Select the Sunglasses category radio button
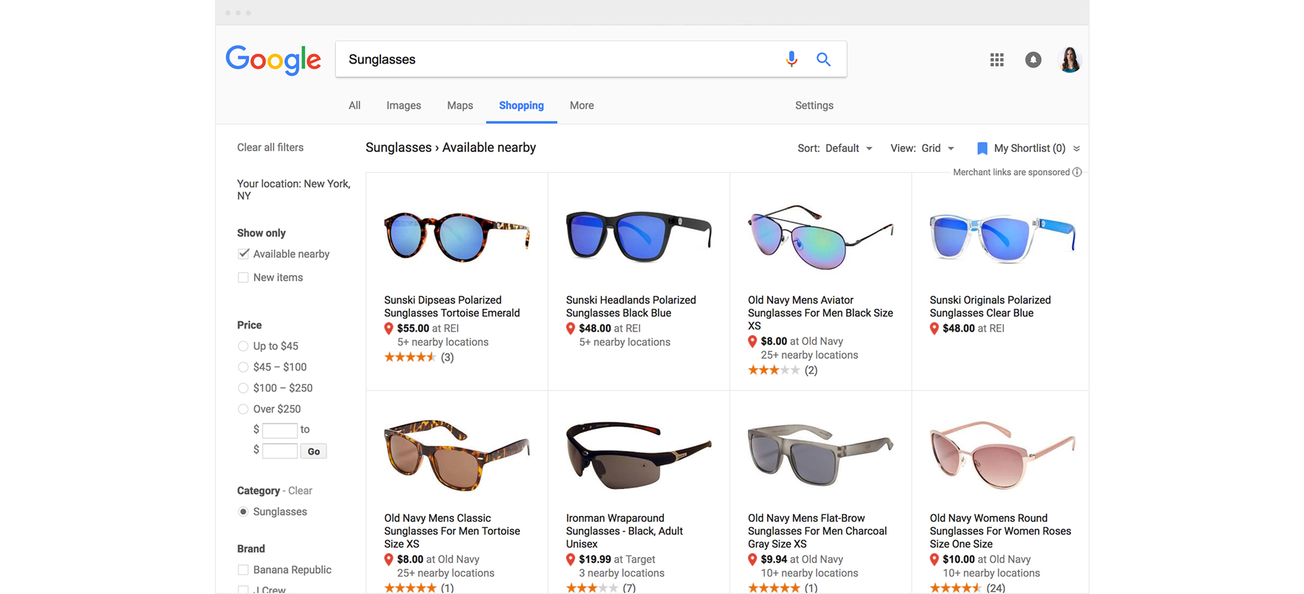The image size is (1304, 594). 243,512
